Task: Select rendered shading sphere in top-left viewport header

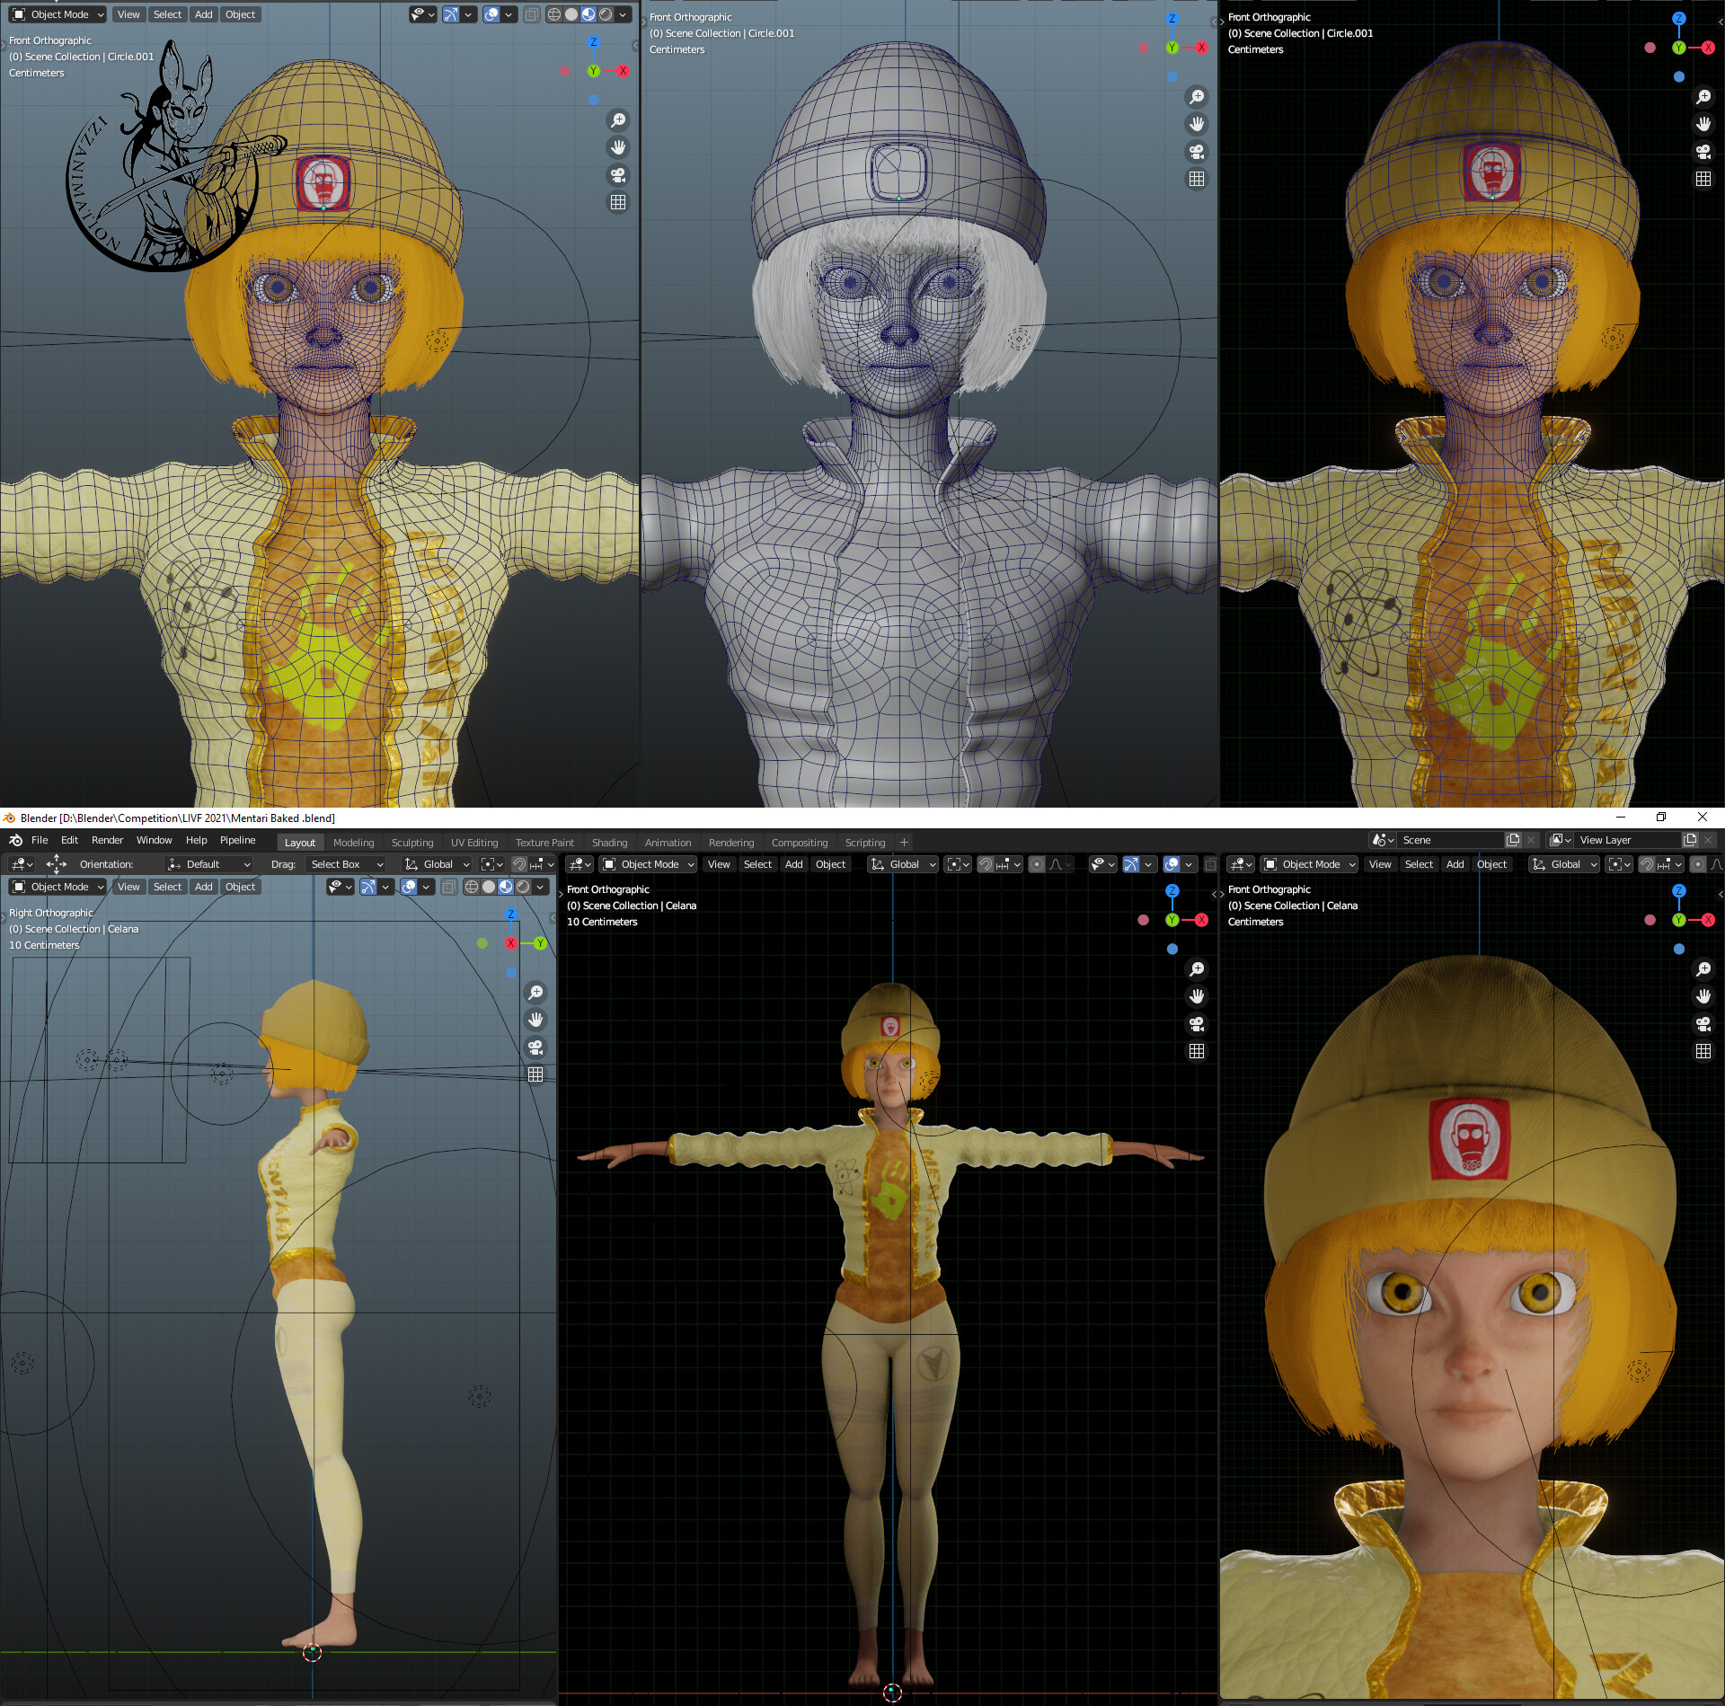Action: [606, 14]
